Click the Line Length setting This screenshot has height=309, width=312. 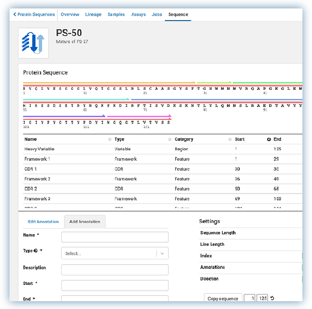(x=212, y=244)
